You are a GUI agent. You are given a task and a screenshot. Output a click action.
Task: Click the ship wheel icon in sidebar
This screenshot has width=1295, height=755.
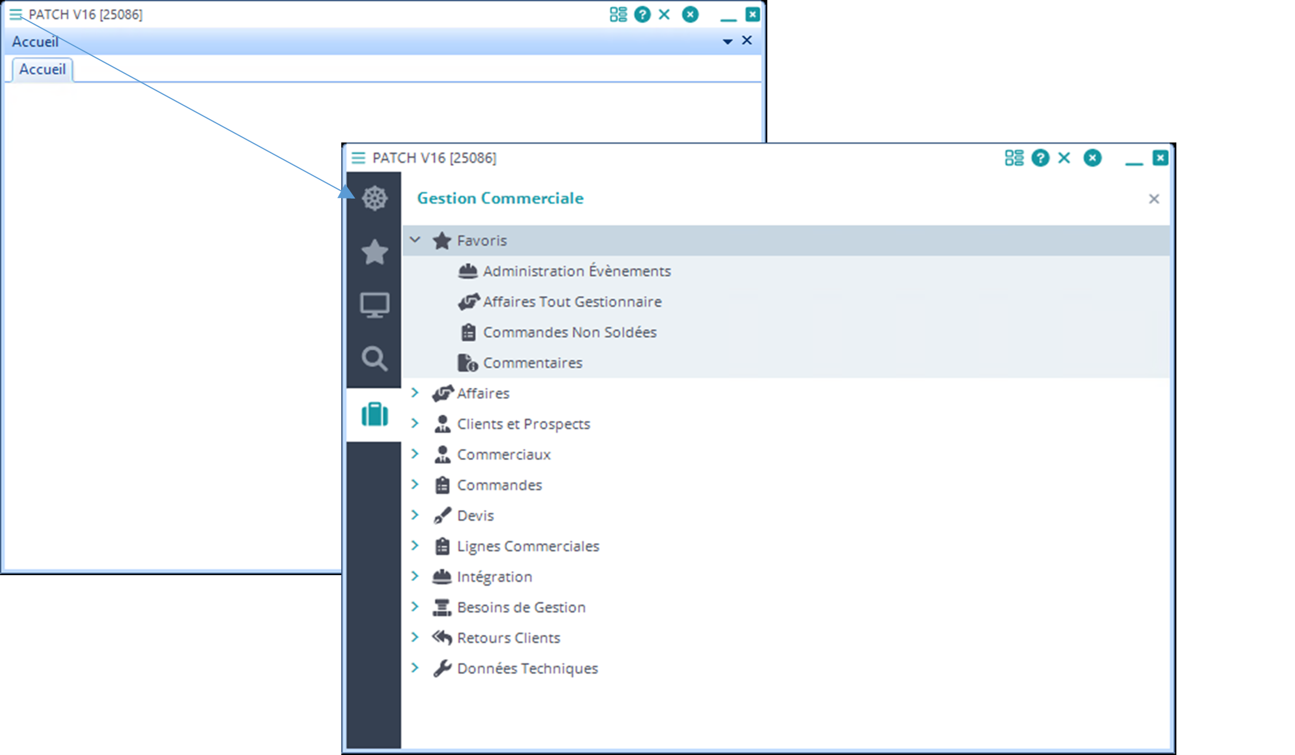click(x=374, y=199)
